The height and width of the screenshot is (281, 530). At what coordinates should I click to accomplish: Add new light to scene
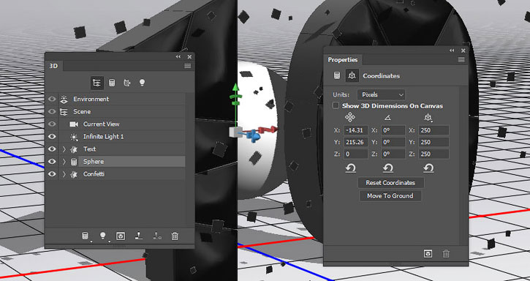103,236
